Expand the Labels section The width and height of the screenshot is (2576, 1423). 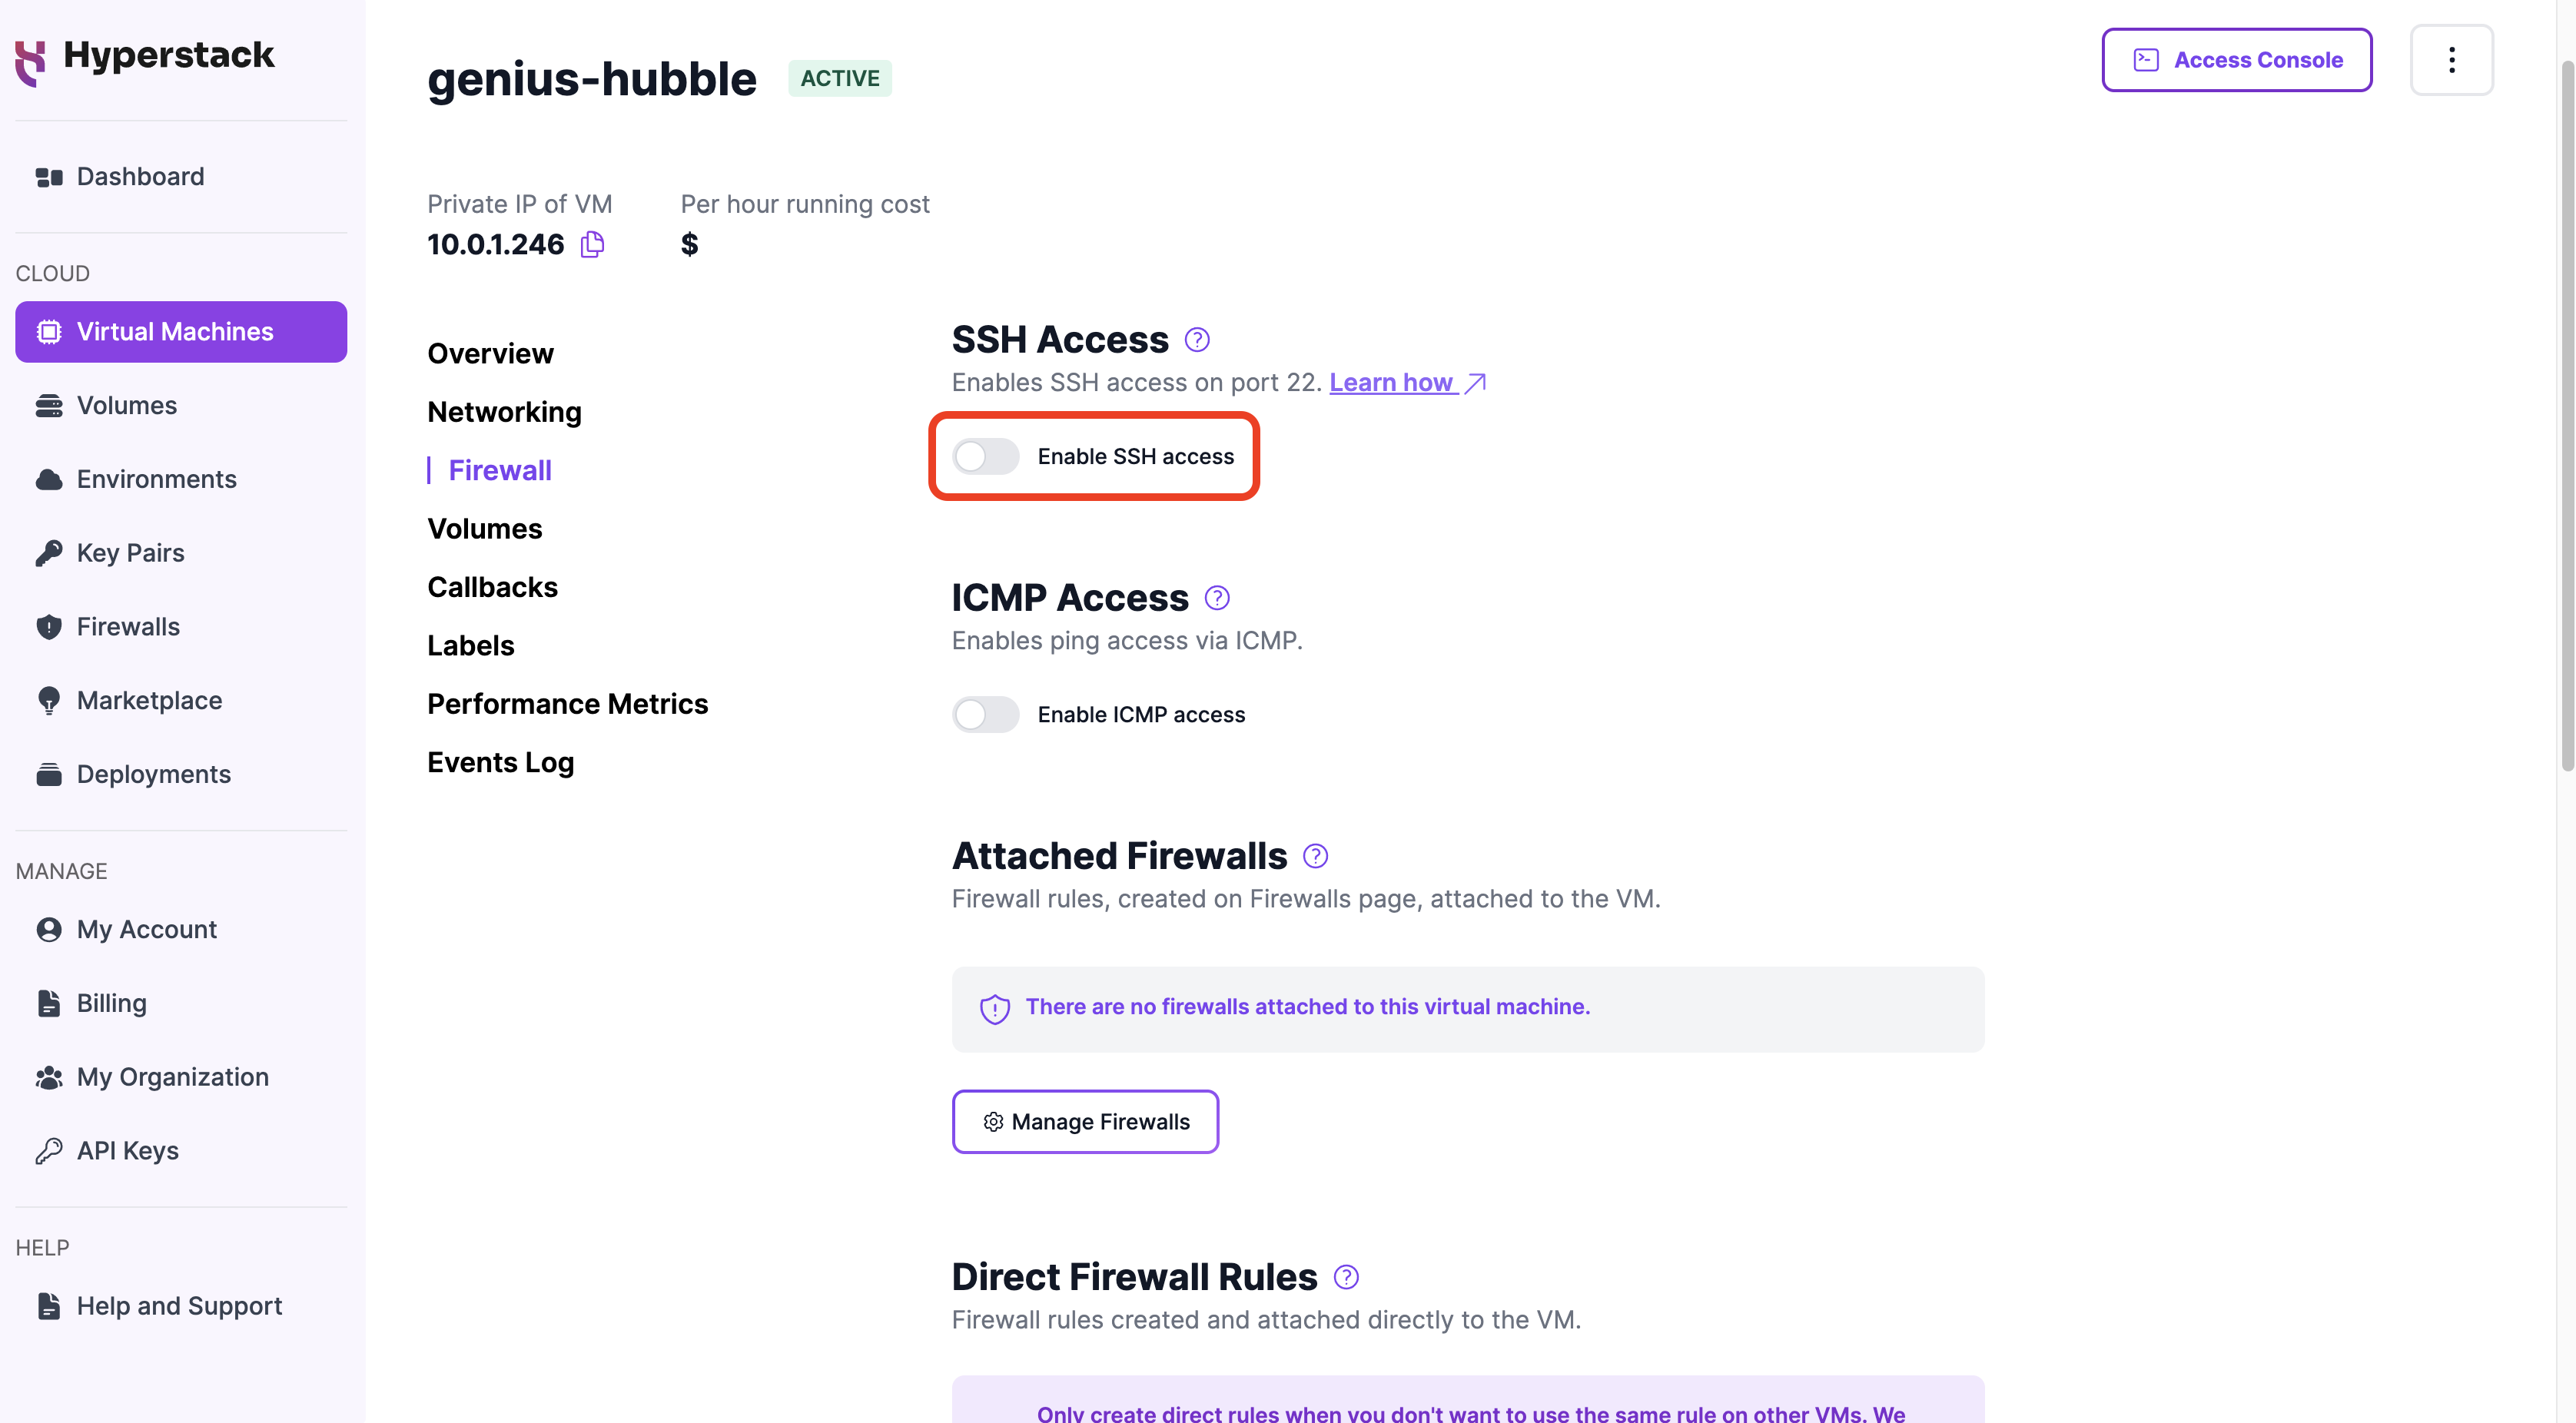[471, 645]
